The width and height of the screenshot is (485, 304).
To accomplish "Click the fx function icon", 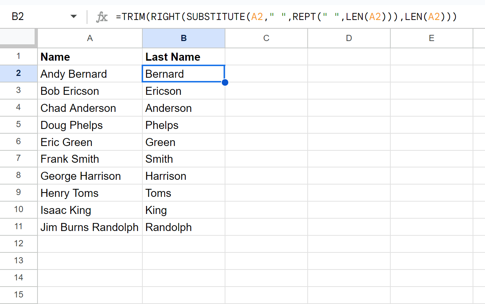I will [102, 17].
